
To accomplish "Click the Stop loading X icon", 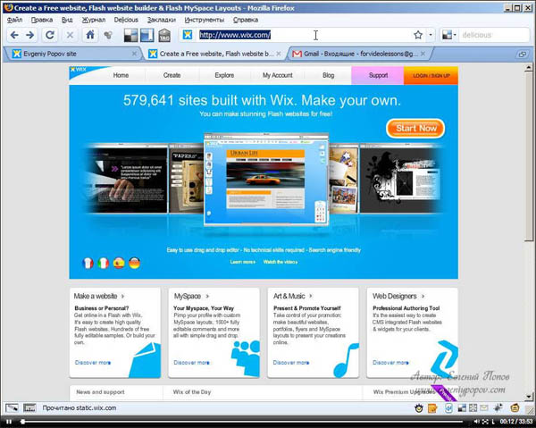I will 69,35.
